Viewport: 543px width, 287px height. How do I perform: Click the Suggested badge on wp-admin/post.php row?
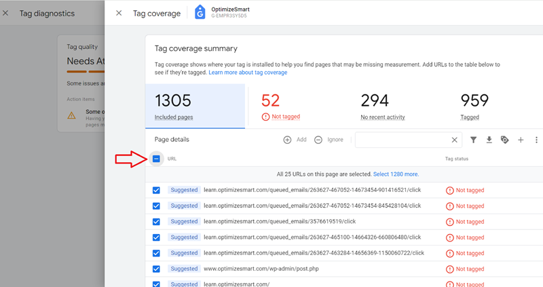pos(184,269)
